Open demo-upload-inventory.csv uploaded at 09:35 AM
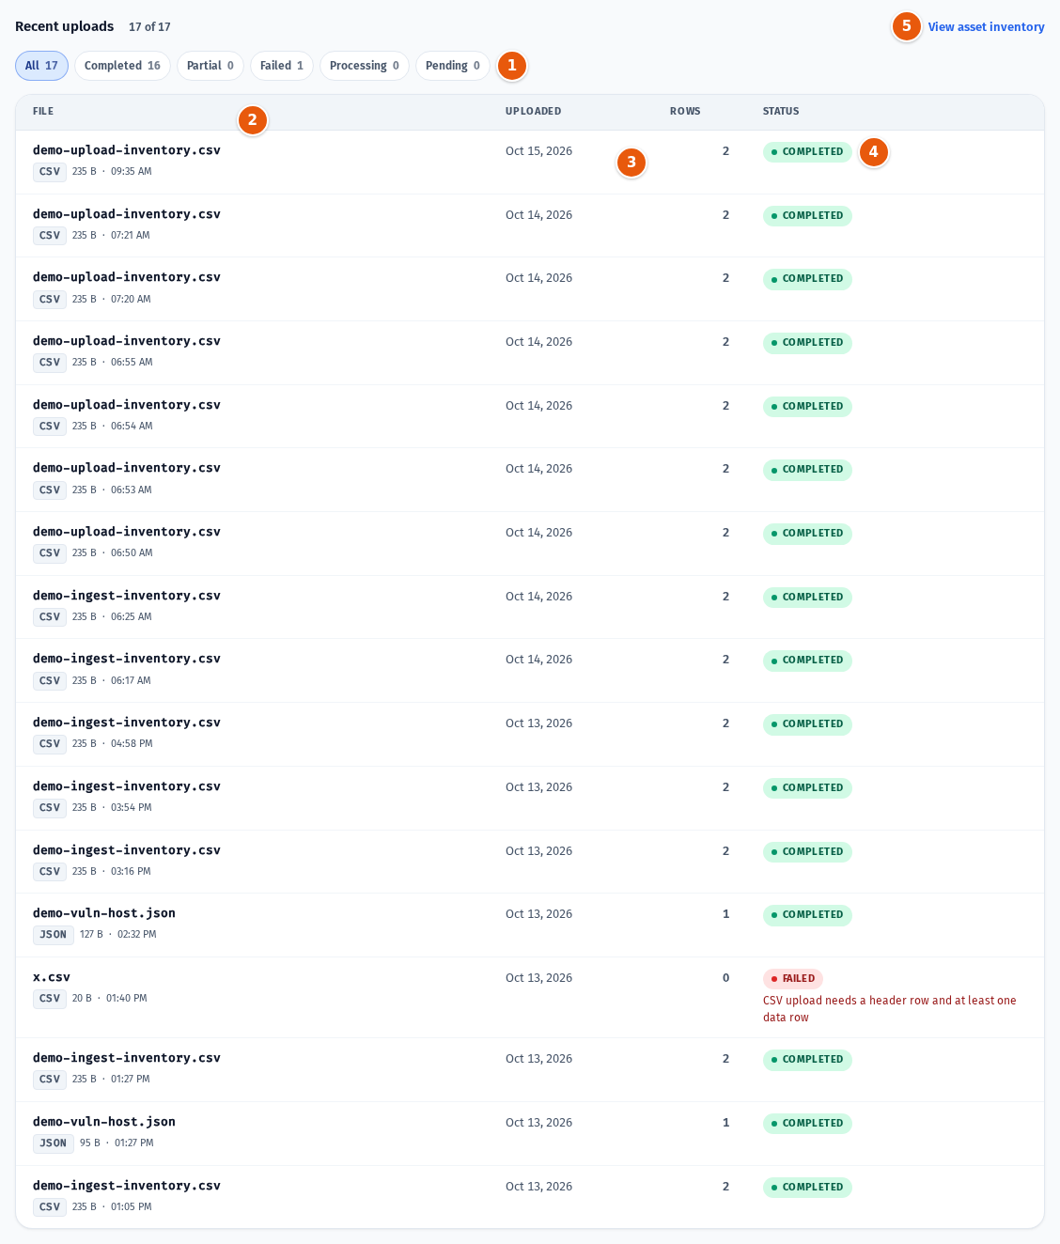1060x1244 pixels. 127,150
